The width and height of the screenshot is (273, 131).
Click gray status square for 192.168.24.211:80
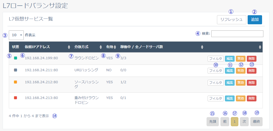pos(15,70)
